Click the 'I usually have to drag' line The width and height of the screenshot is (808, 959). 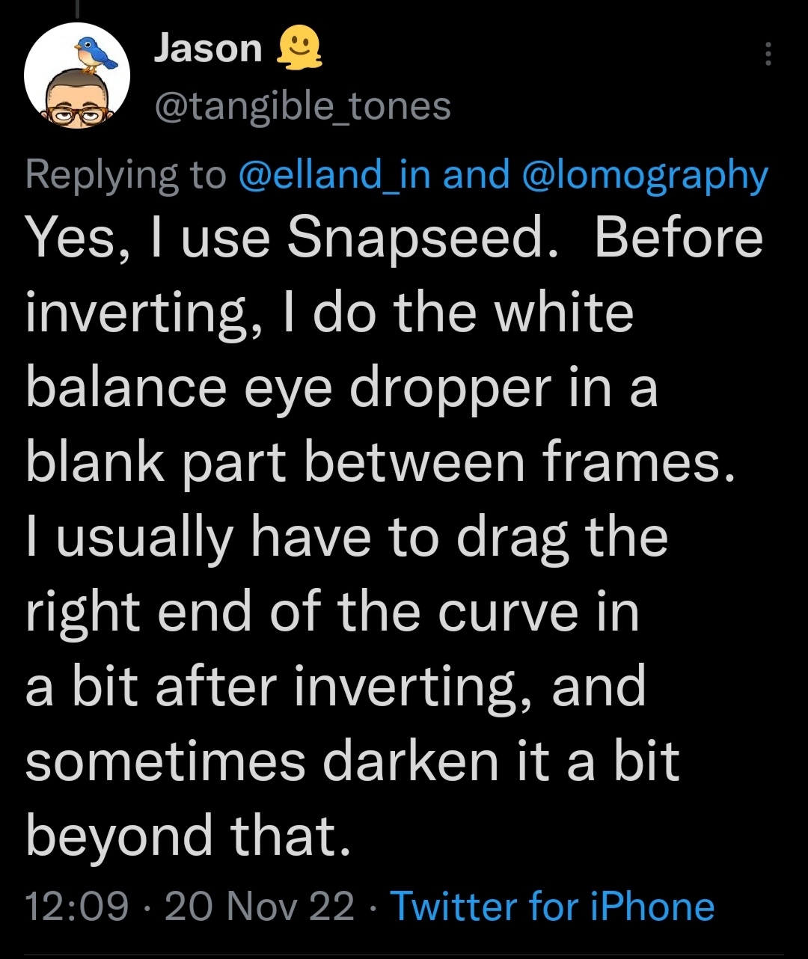point(346,536)
